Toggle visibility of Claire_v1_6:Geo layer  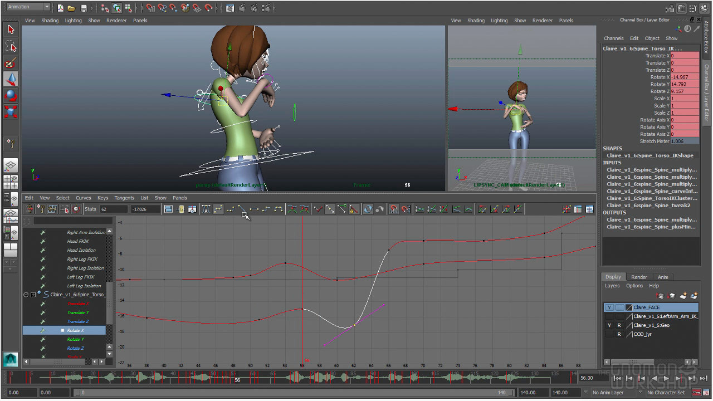coord(609,325)
